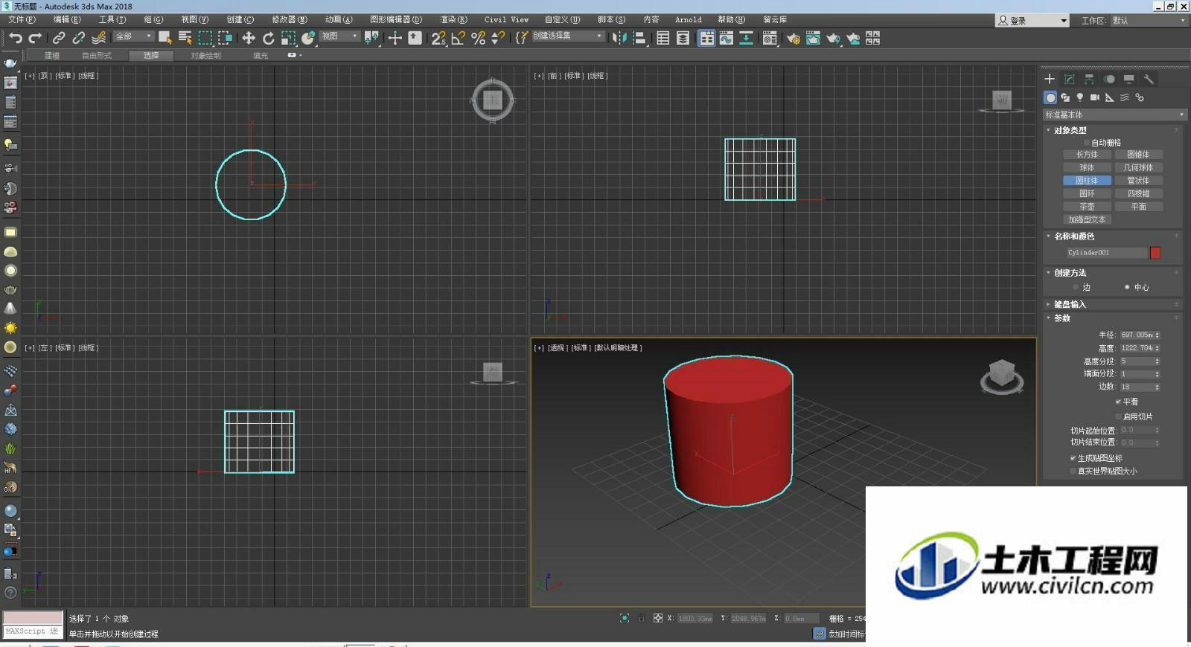Viewport: 1191px width, 647px height.
Task: Switch to the Modify panel tab
Action: (1070, 79)
